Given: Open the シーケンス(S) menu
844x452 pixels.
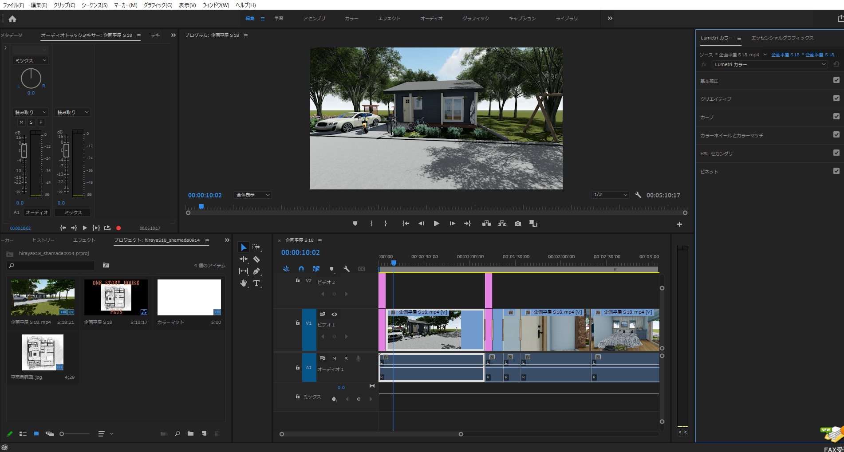Looking at the screenshot, I should click(x=94, y=5).
